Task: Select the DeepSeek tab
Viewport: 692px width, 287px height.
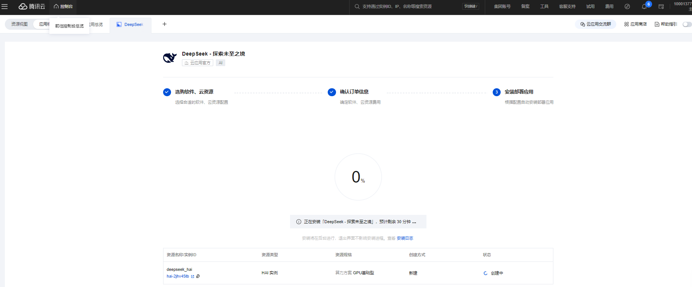Action: point(130,24)
